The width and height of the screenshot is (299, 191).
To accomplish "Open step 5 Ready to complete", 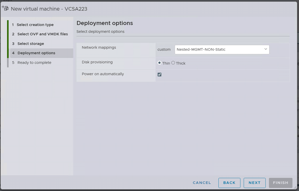I will [x=34, y=63].
